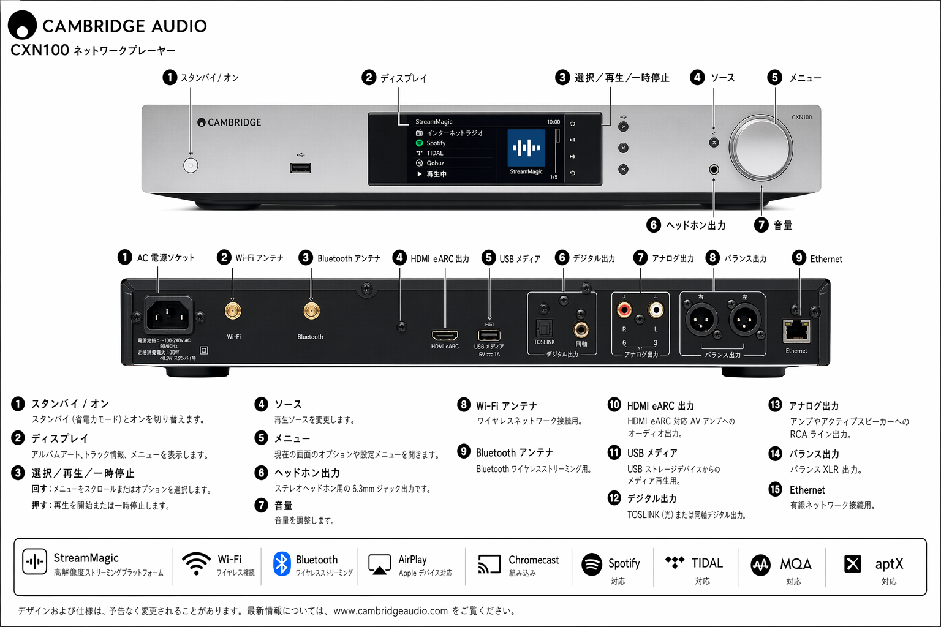Open the www.cambridgeaudio.com link
The width and height of the screenshot is (941, 627).
pos(391,611)
